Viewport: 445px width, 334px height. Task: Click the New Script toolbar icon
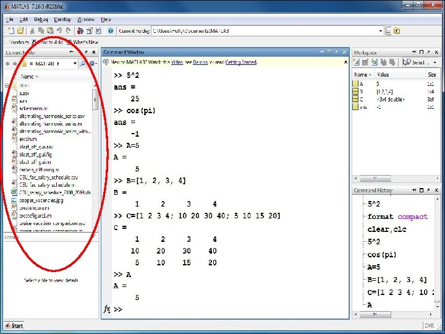tap(11, 31)
